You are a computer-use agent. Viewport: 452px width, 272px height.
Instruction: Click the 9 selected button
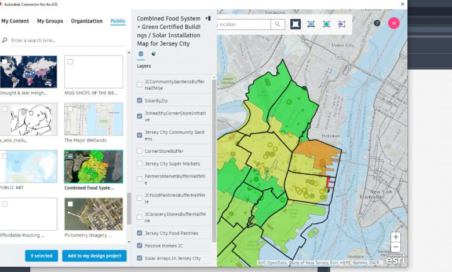pyautogui.click(x=42, y=256)
